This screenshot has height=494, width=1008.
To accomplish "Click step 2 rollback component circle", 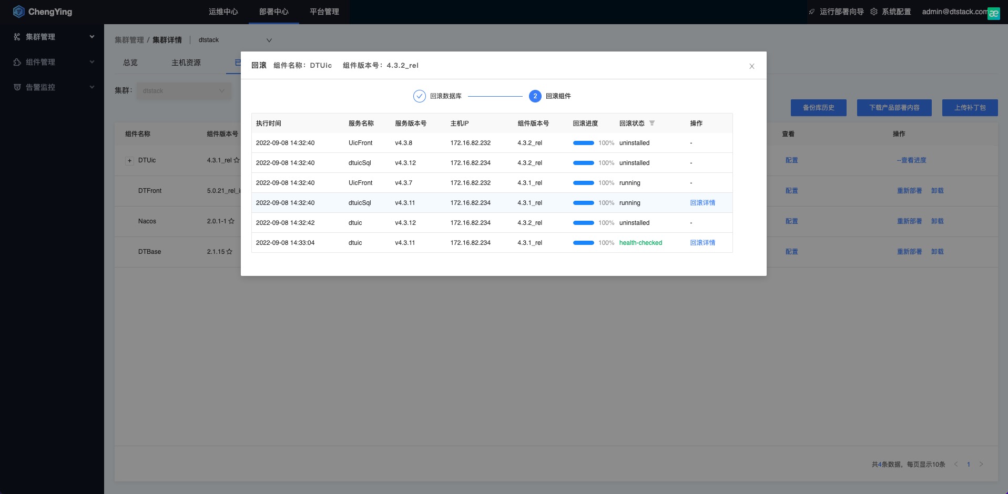I will [x=535, y=96].
